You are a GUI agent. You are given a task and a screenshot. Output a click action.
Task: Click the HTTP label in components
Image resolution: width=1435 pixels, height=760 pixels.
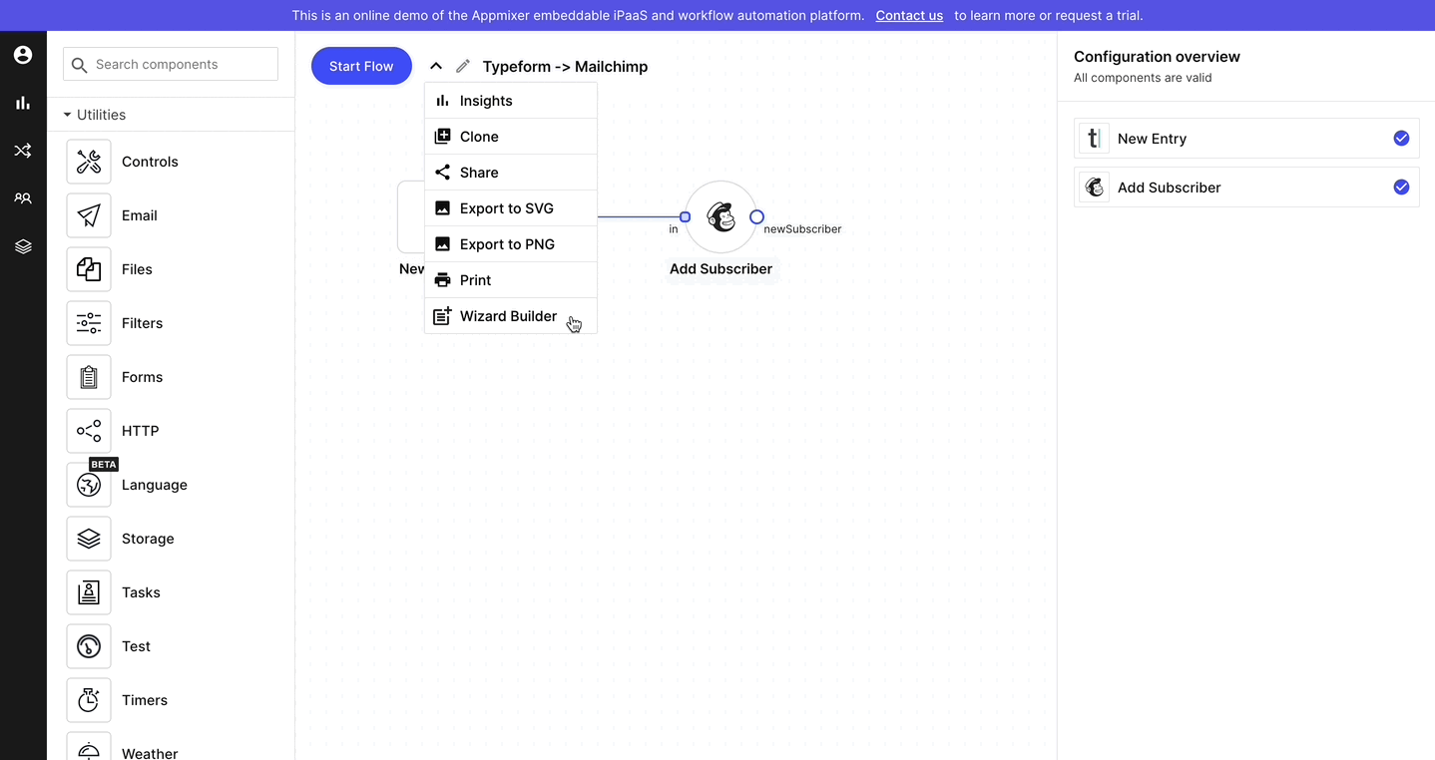[141, 431]
